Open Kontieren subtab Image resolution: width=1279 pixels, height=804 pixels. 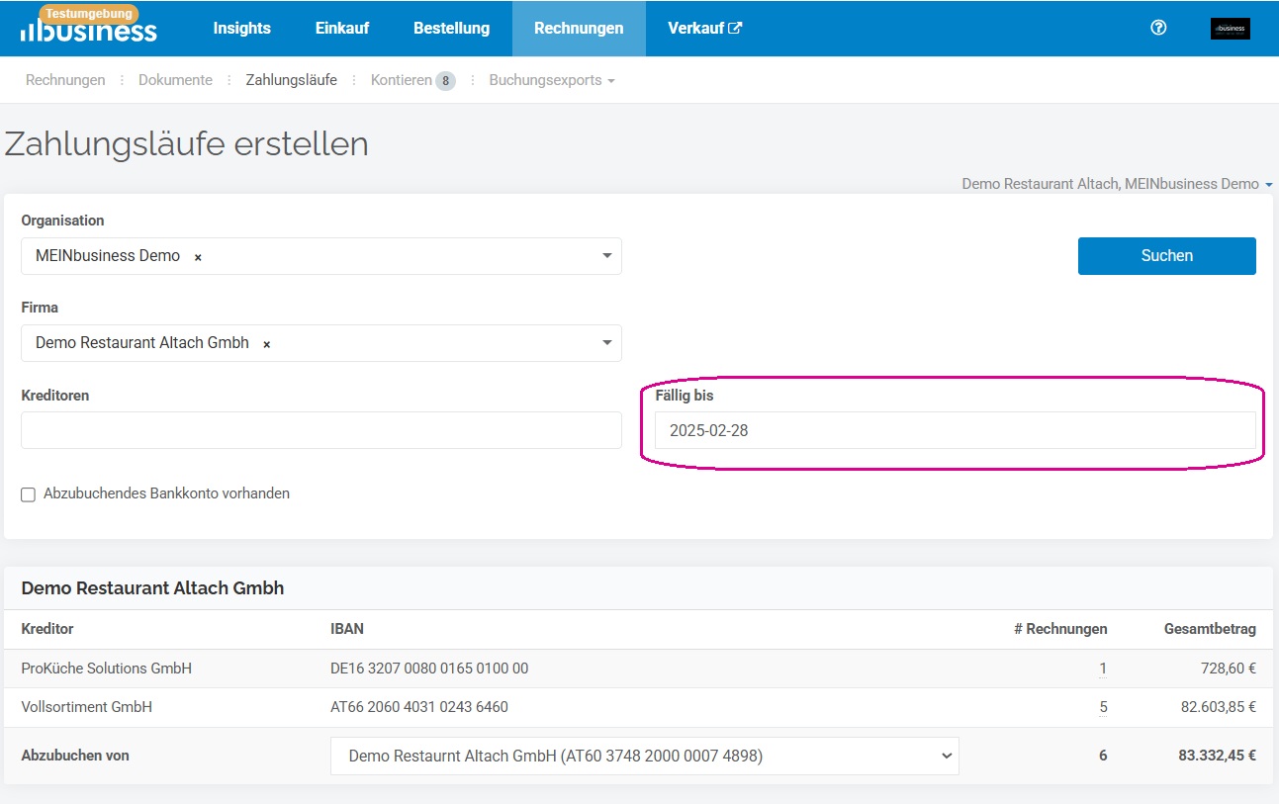pos(402,80)
